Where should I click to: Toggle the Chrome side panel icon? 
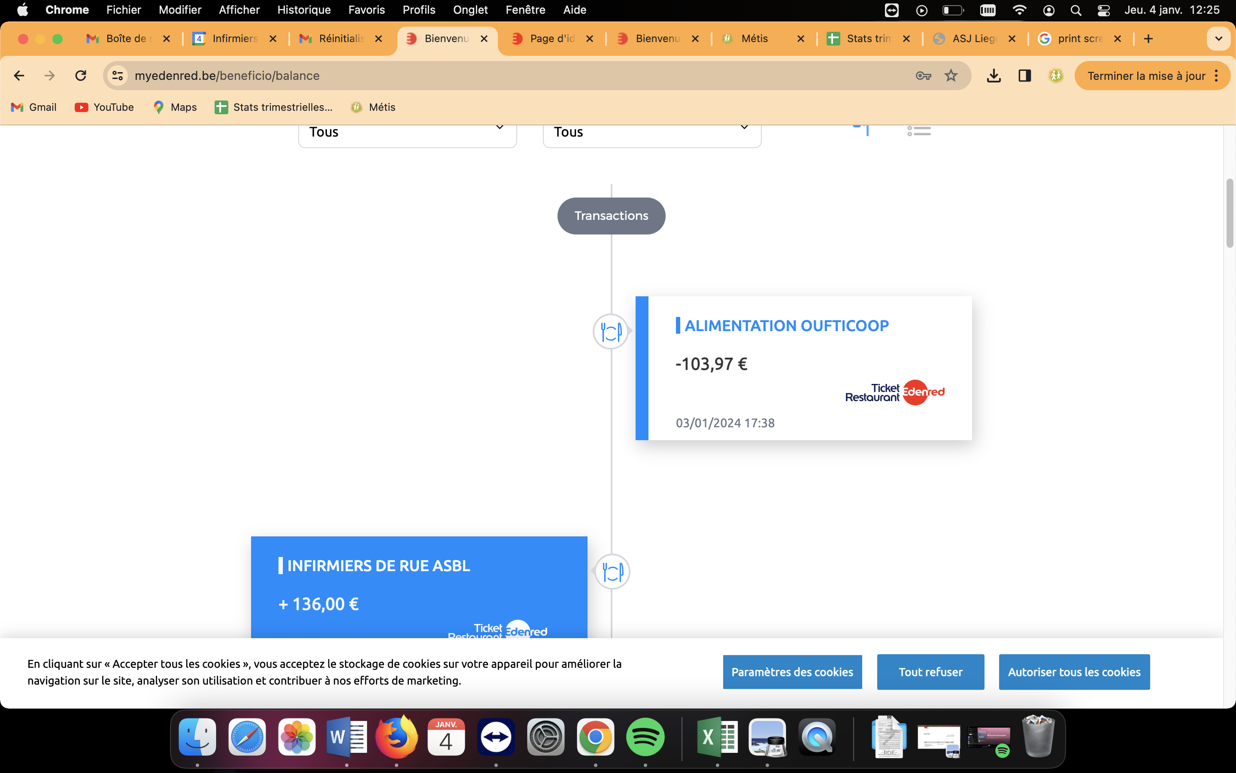[1024, 76]
